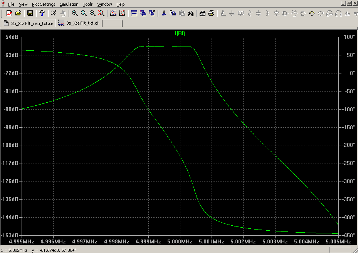Screen dimensions: 358x253
Task: Click the Paste clipboard icon
Action: point(182,13)
